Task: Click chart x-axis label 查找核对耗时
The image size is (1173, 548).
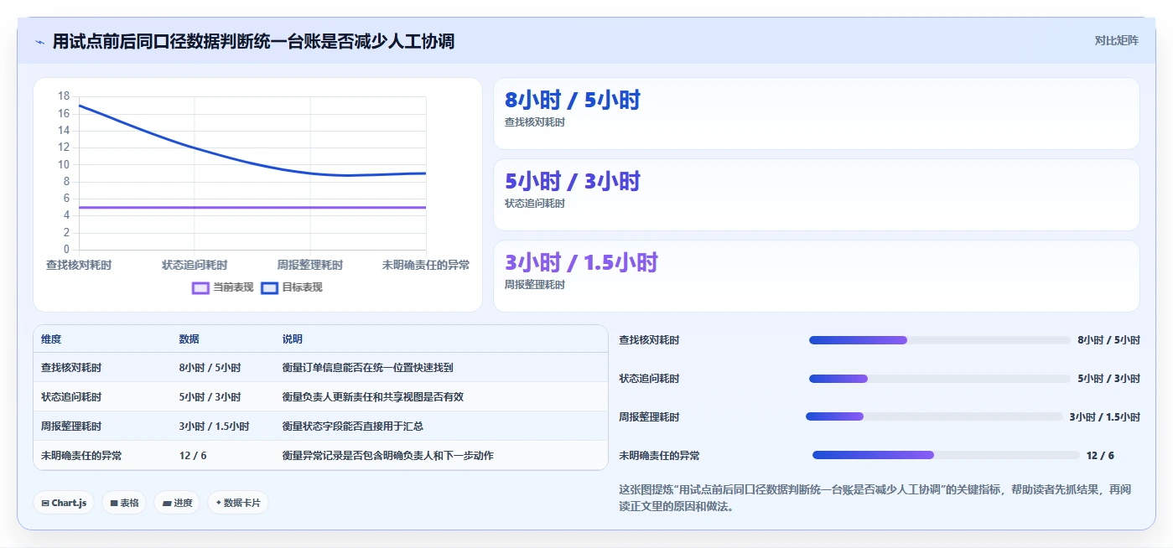Action: (79, 265)
